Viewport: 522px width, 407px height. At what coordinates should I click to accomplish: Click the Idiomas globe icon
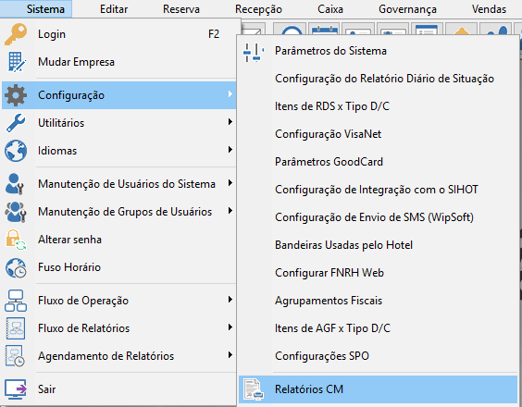[x=16, y=151]
